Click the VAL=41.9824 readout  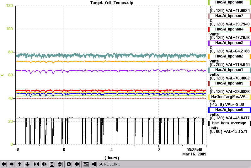pos(238,11)
